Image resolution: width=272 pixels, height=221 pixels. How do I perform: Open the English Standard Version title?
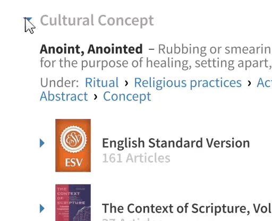click(x=176, y=143)
